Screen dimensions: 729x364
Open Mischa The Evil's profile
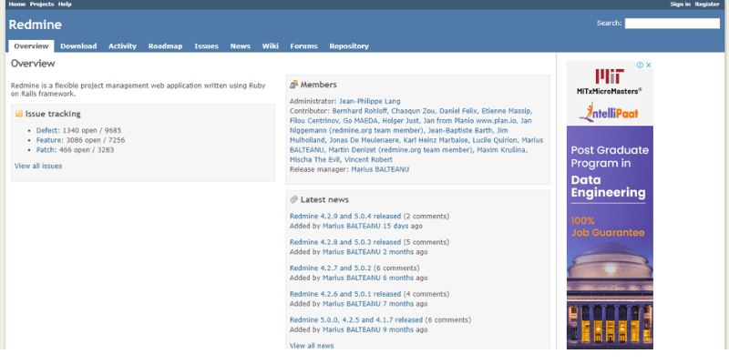click(315, 160)
